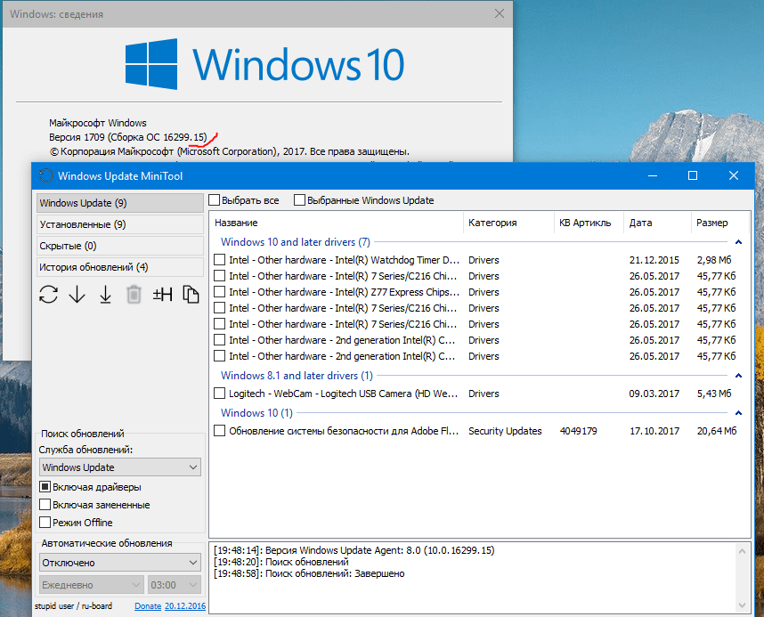Viewport: 764px width, 617px height.
Task: Open the 'Windows Update (9)' tab
Action: [120, 203]
